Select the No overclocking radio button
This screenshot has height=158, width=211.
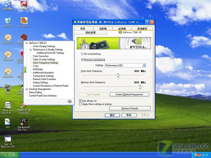click(x=82, y=54)
